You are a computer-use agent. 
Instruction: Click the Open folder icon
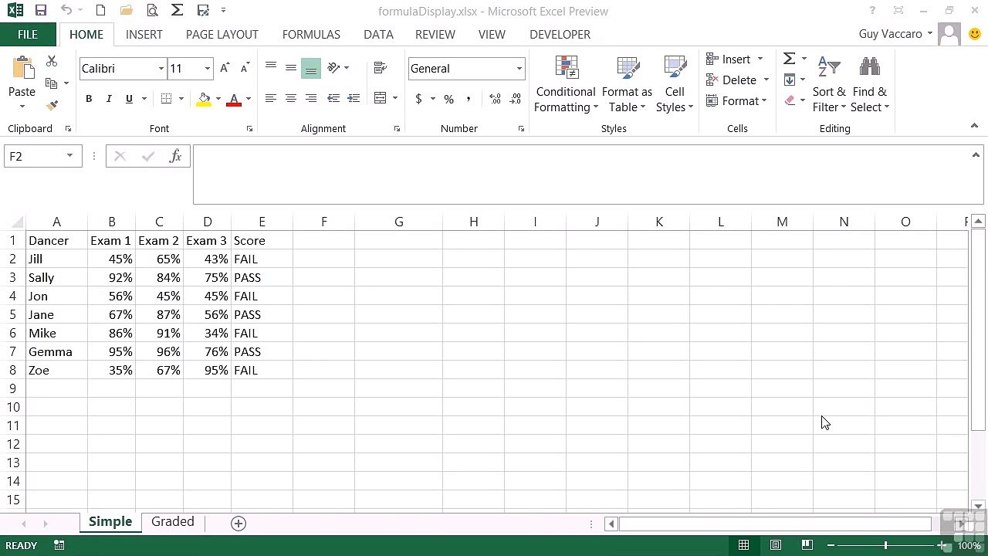coord(127,11)
